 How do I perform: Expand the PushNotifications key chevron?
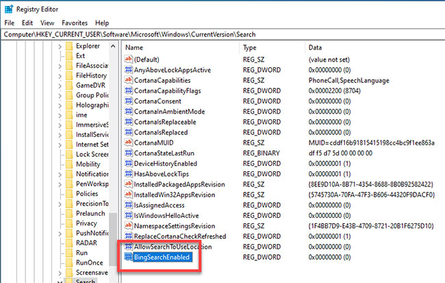(x=60, y=234)
